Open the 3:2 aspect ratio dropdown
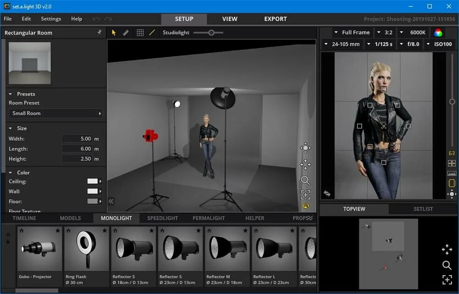Screen dimensions: 459x294 point(385,33)
